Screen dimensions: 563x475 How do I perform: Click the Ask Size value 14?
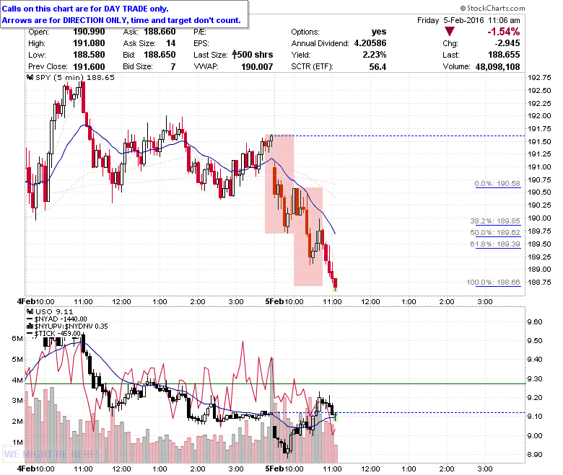pos(171,43)
